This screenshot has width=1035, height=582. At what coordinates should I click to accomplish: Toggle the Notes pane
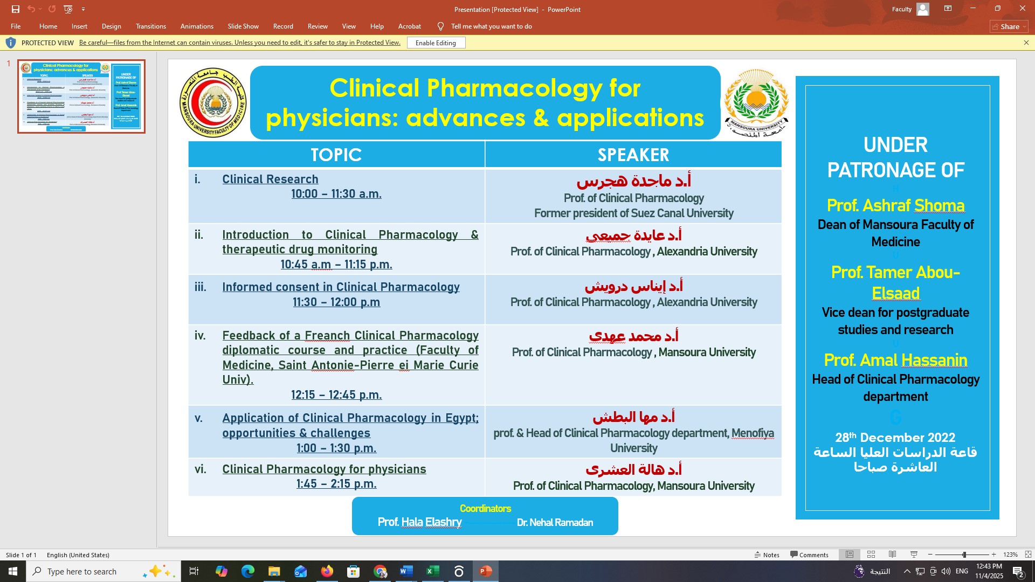pyautogui.click(x=767, y=555)
